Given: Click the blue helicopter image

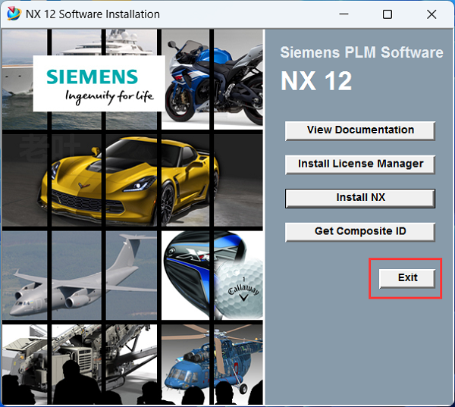Looking at the screenshot, I should [212, 362].
